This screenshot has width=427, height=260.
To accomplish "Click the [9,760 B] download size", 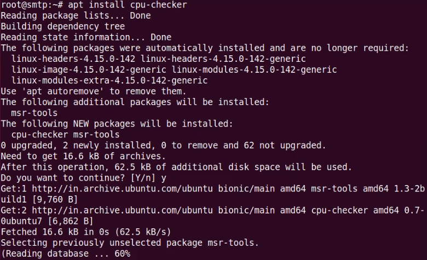I will (55, 200).
